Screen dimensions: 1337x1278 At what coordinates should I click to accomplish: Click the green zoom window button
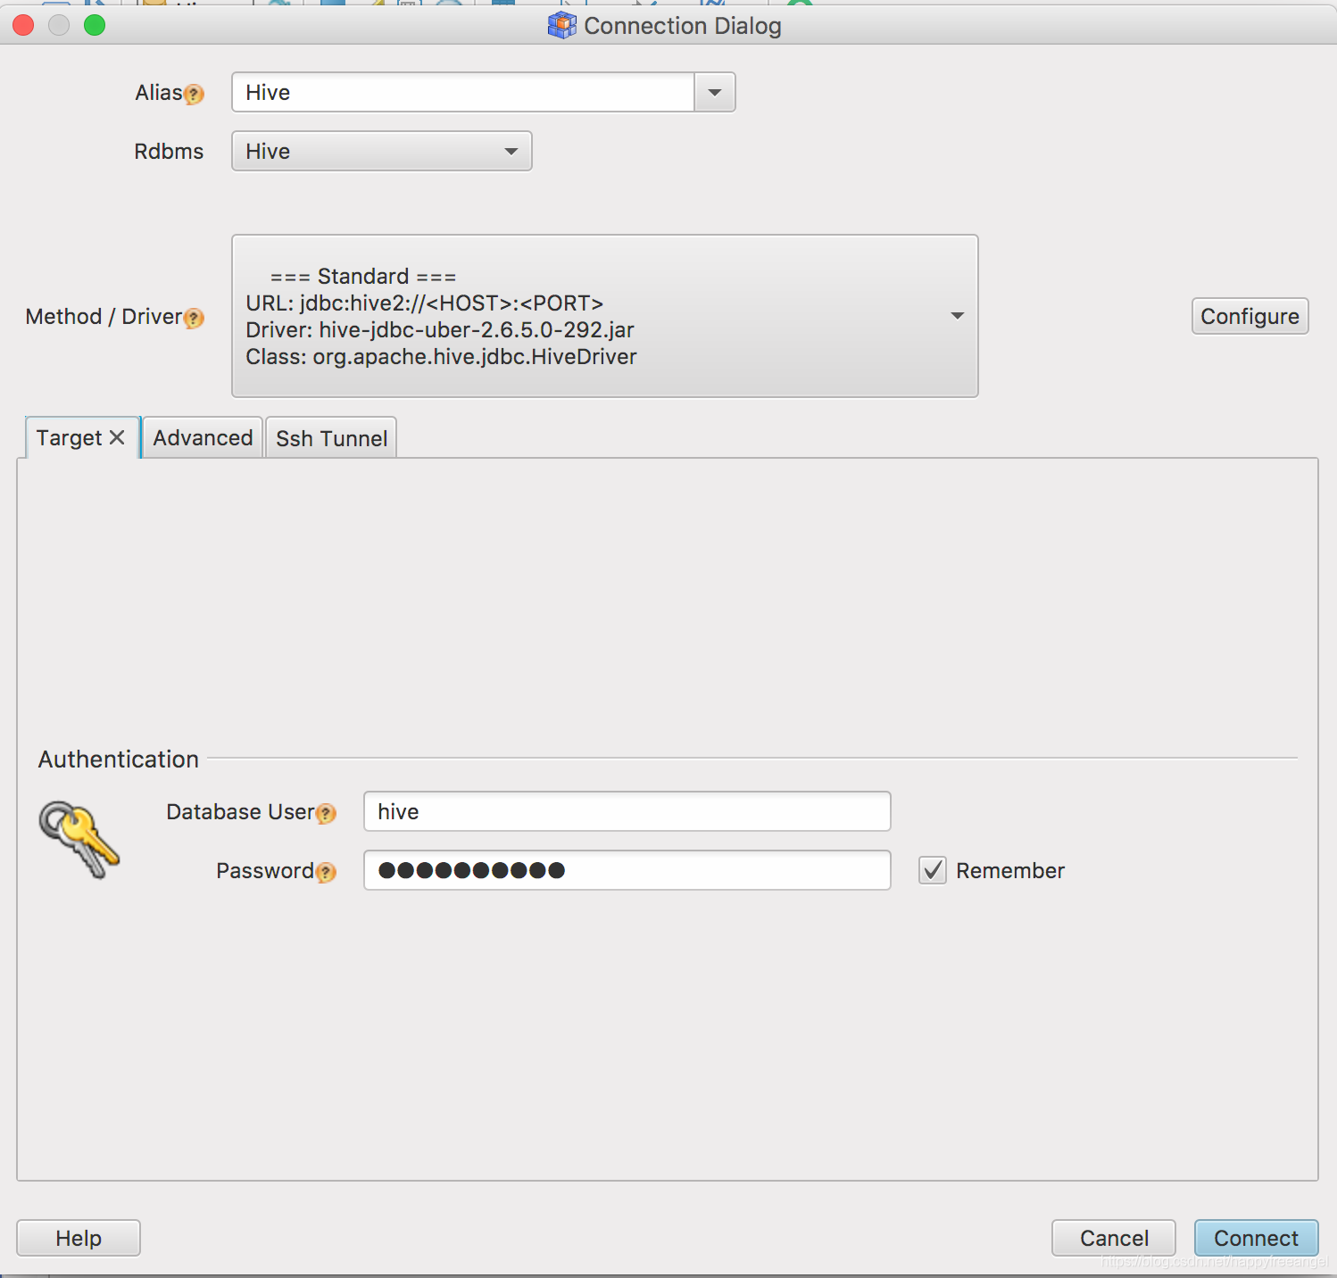(95, 25)
